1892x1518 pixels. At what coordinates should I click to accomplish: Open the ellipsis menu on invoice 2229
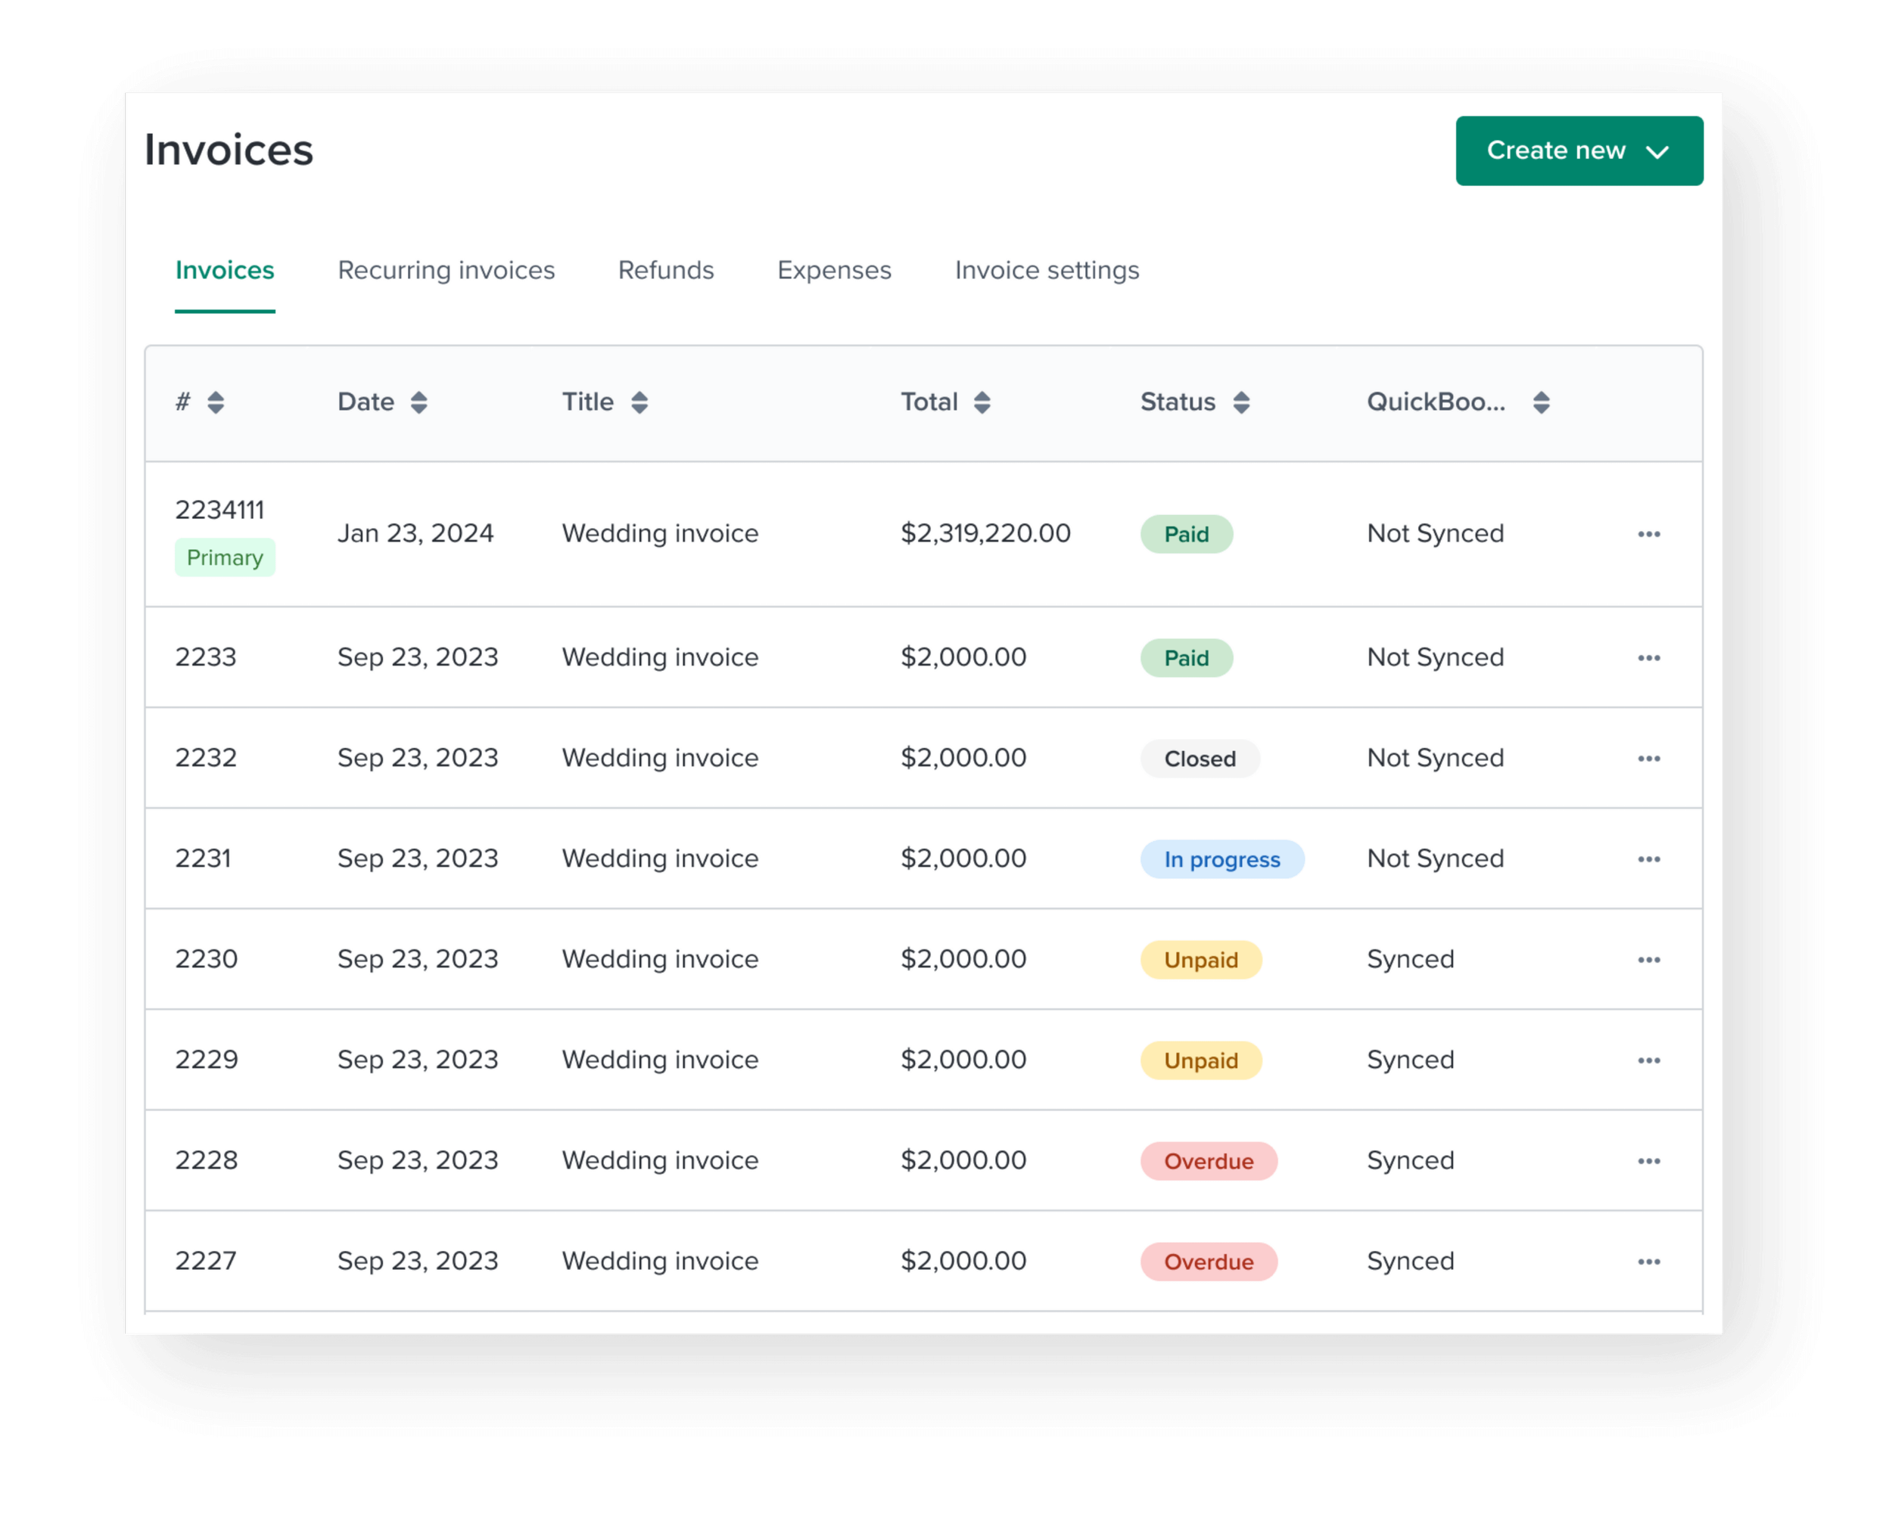pos(1648,1060)
